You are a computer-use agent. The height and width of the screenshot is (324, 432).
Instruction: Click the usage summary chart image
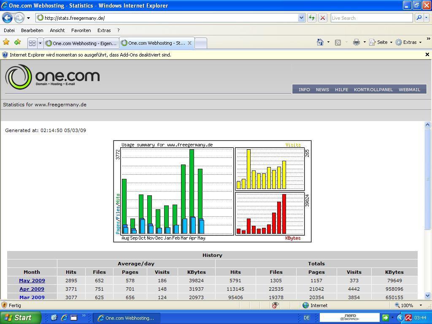tap(213, 192)
